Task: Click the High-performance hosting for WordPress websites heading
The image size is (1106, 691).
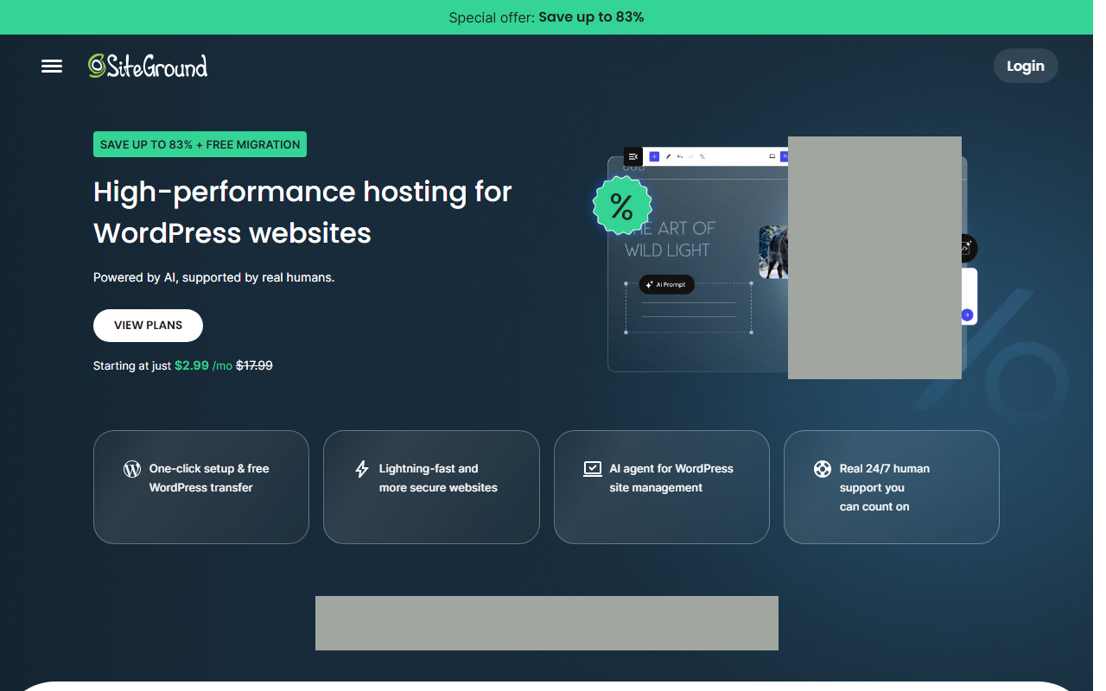Action: click(302, 212)
